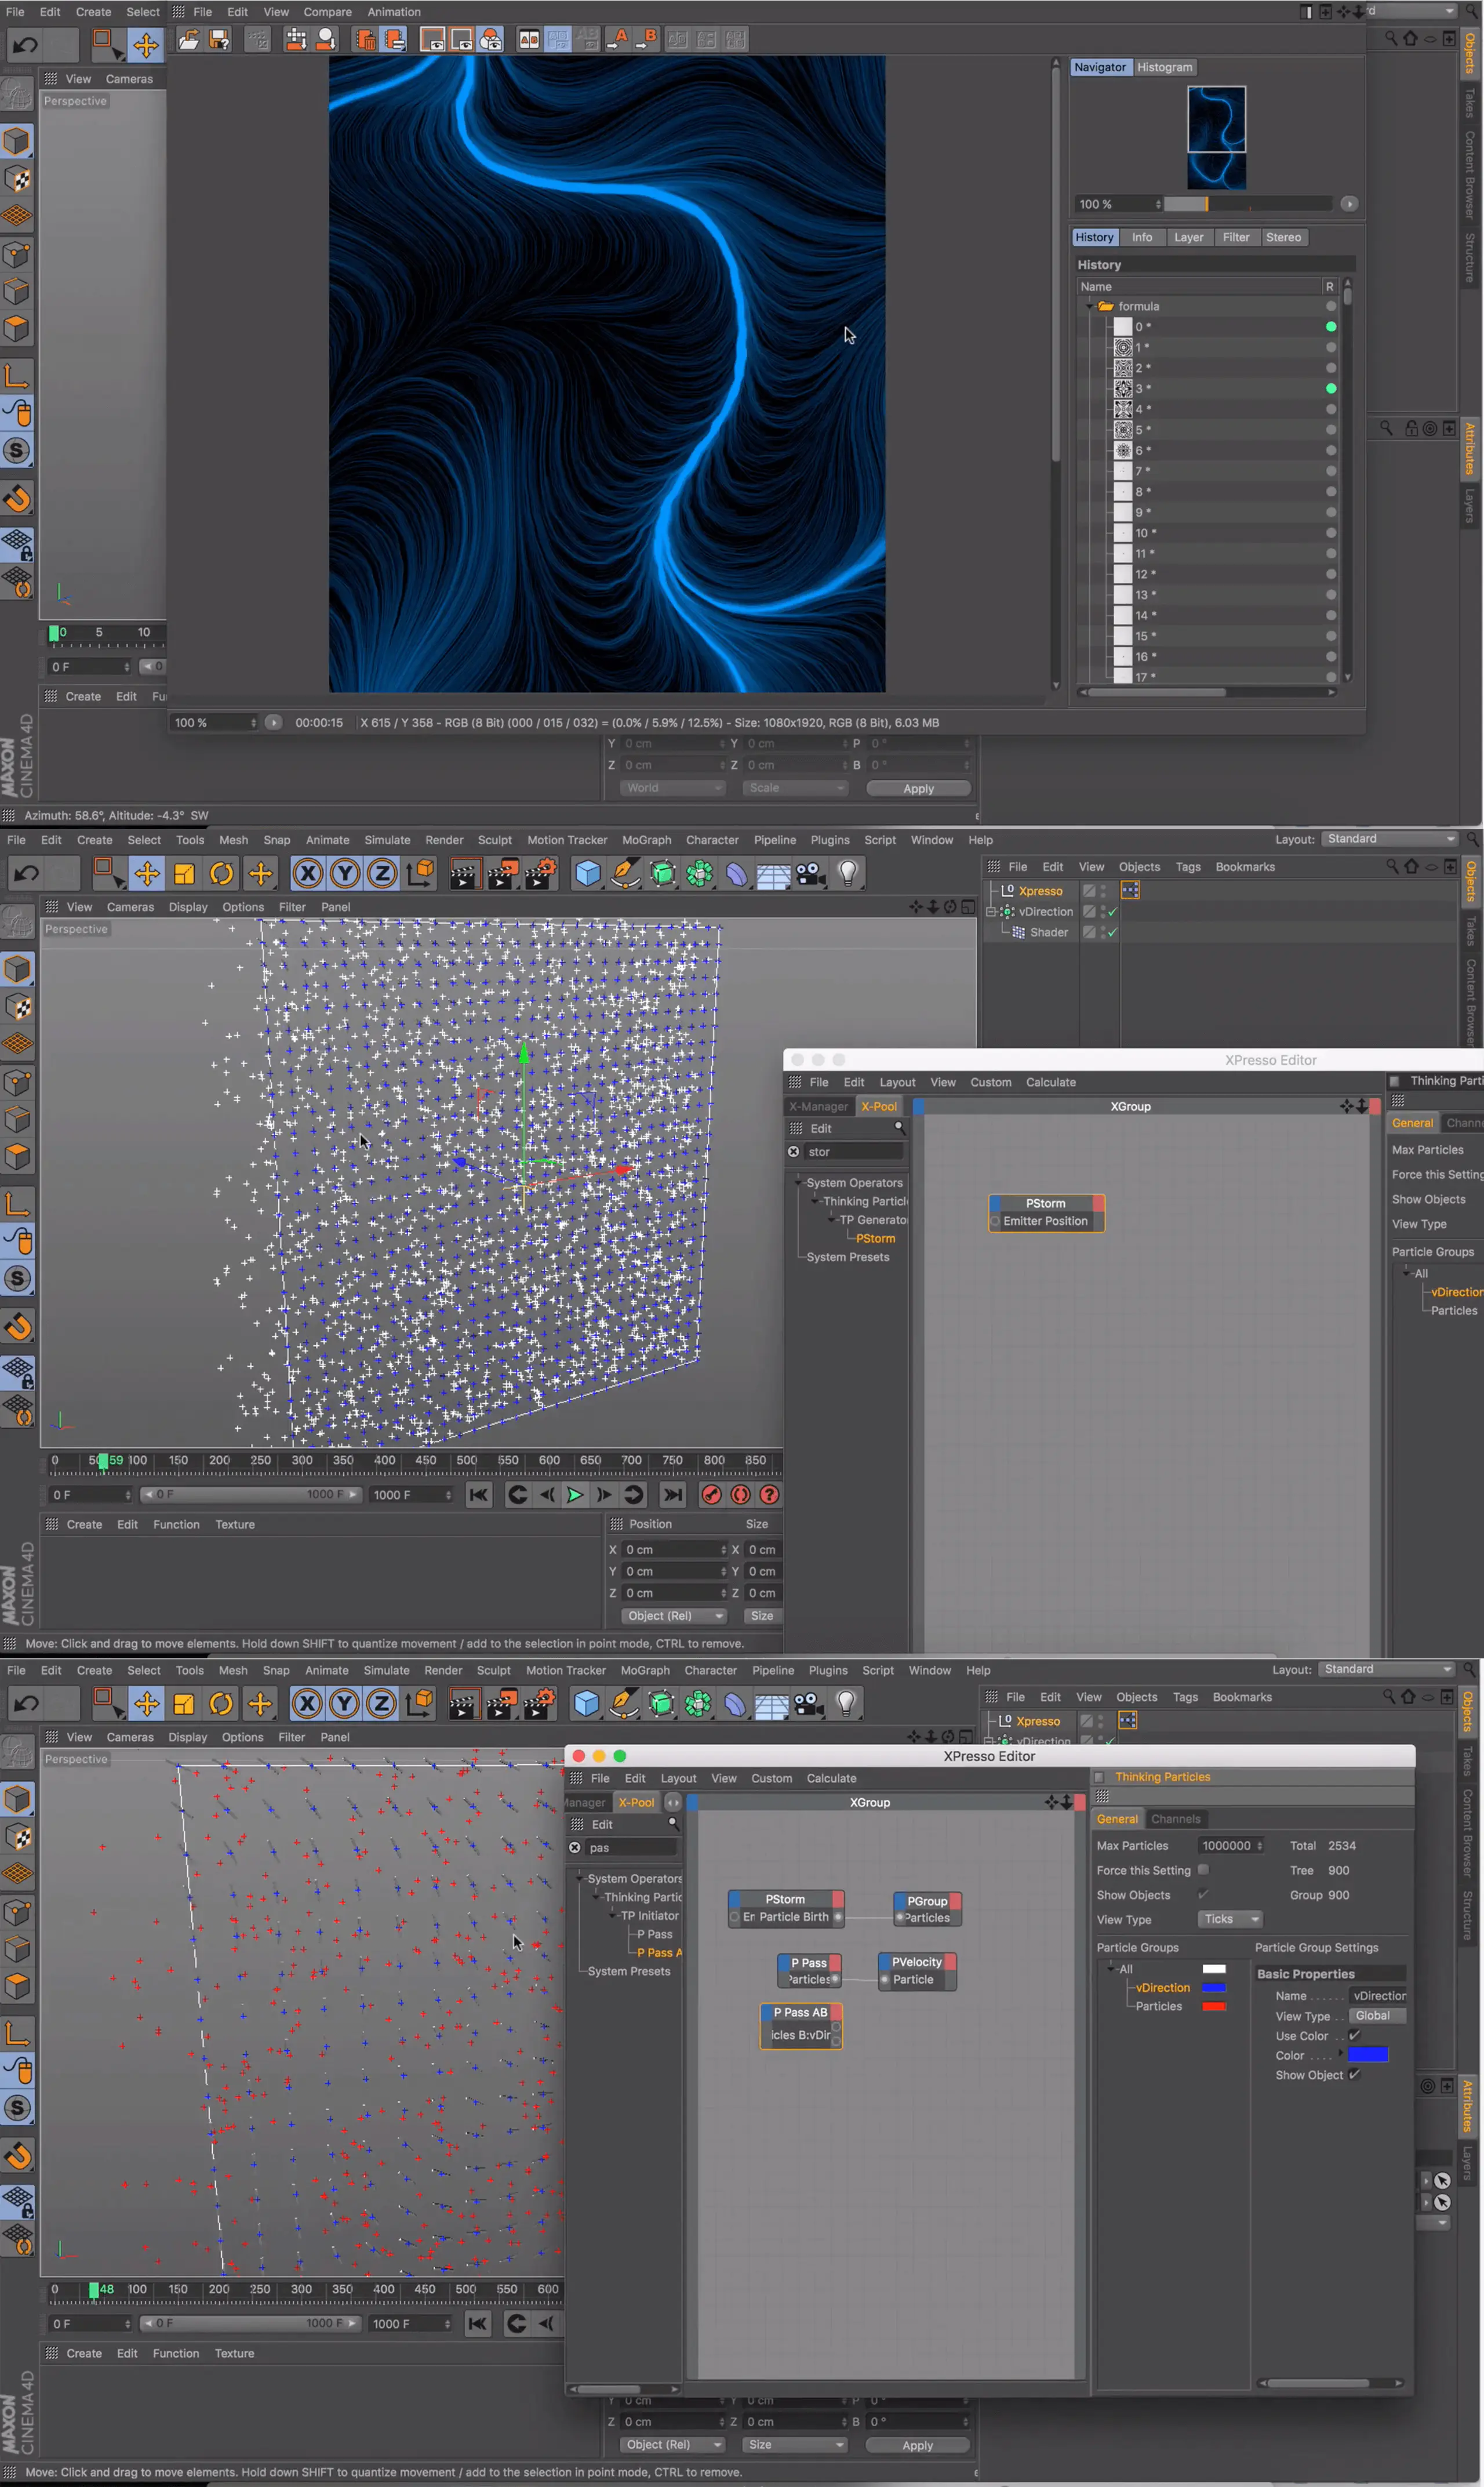Image resolution: width=1484 pixels, height=2487 pixels.
Task: Open the View Type Global dropdown
Action: (x=1377, y=2016)
